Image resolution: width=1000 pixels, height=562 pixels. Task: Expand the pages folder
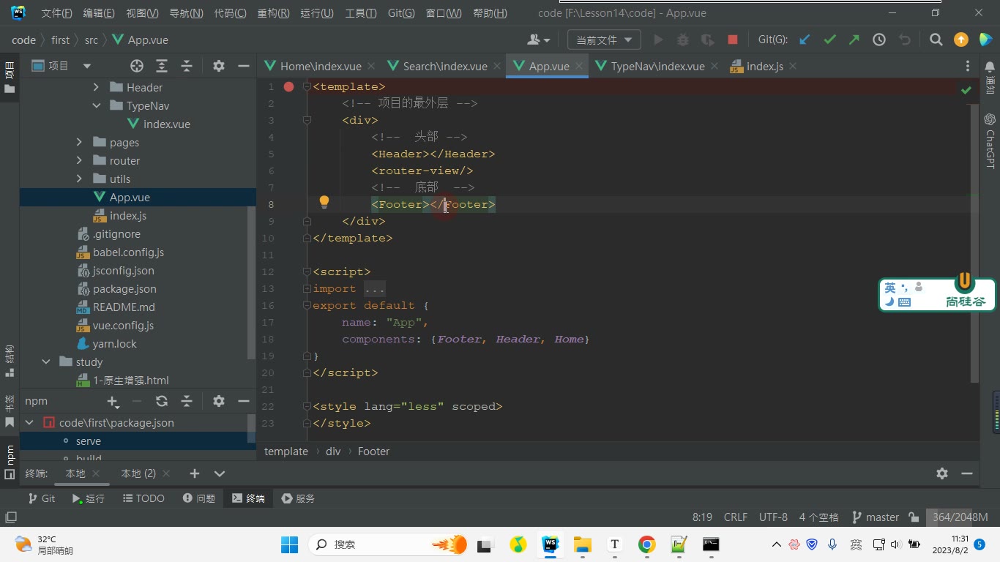[79, 142]
